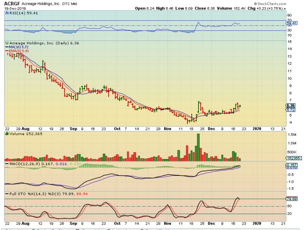Click the green up-triangle next to Chg

[x=285, y=8]
